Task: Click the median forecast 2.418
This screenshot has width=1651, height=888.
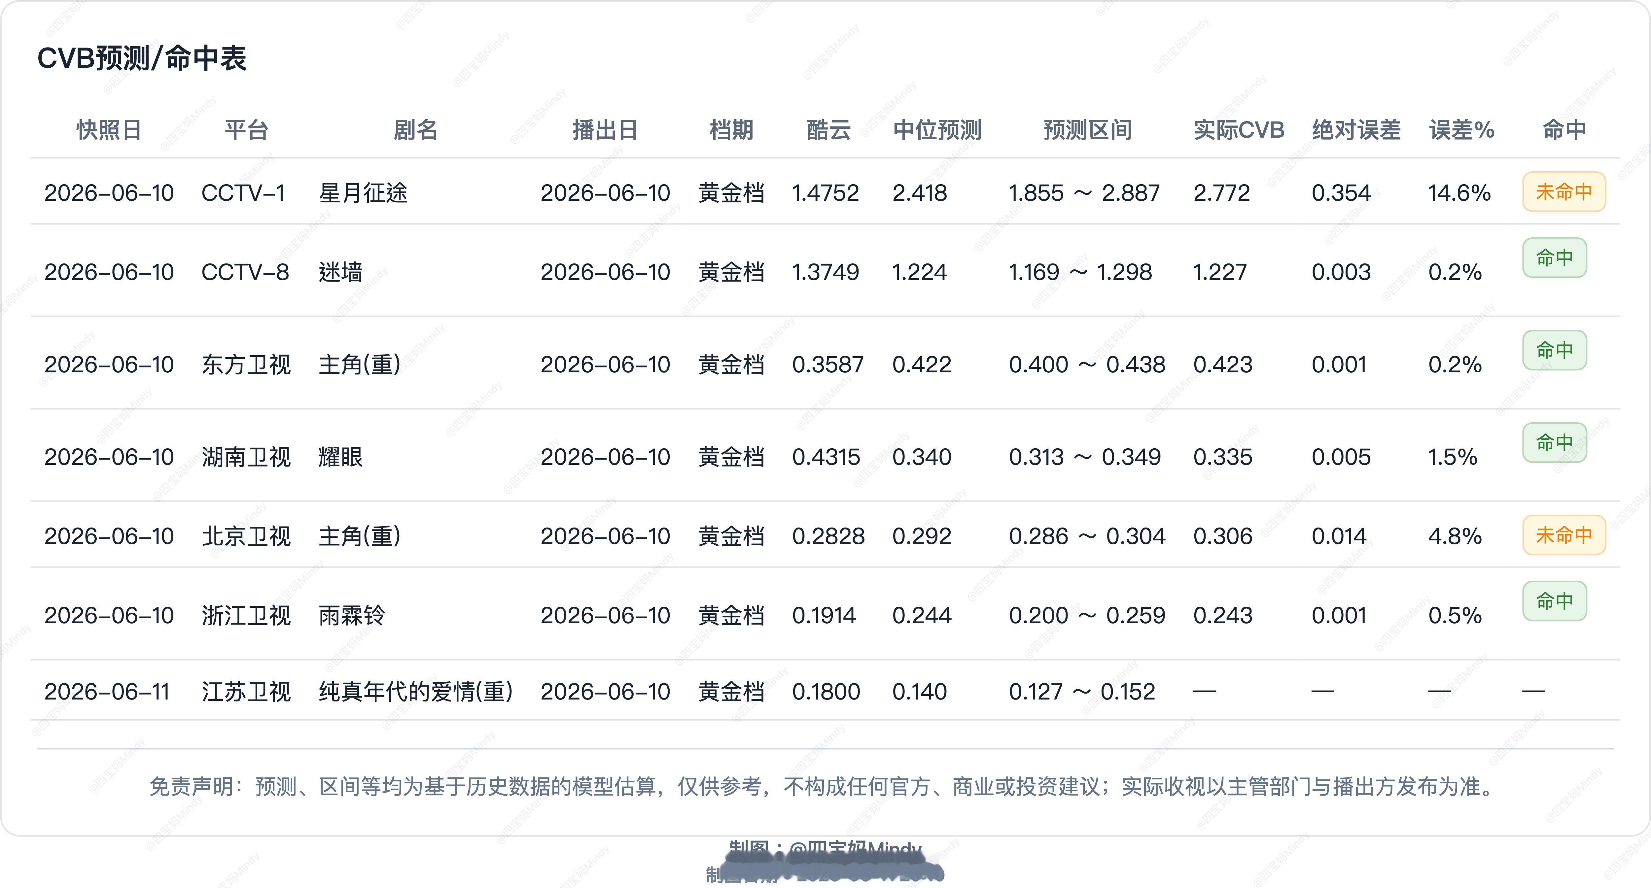Action: 919,193
